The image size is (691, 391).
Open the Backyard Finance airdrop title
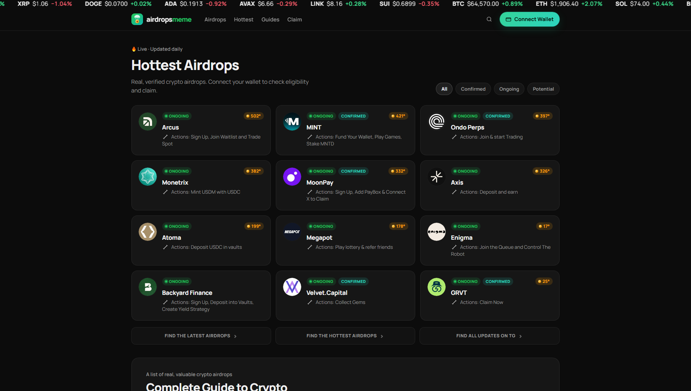187,293
